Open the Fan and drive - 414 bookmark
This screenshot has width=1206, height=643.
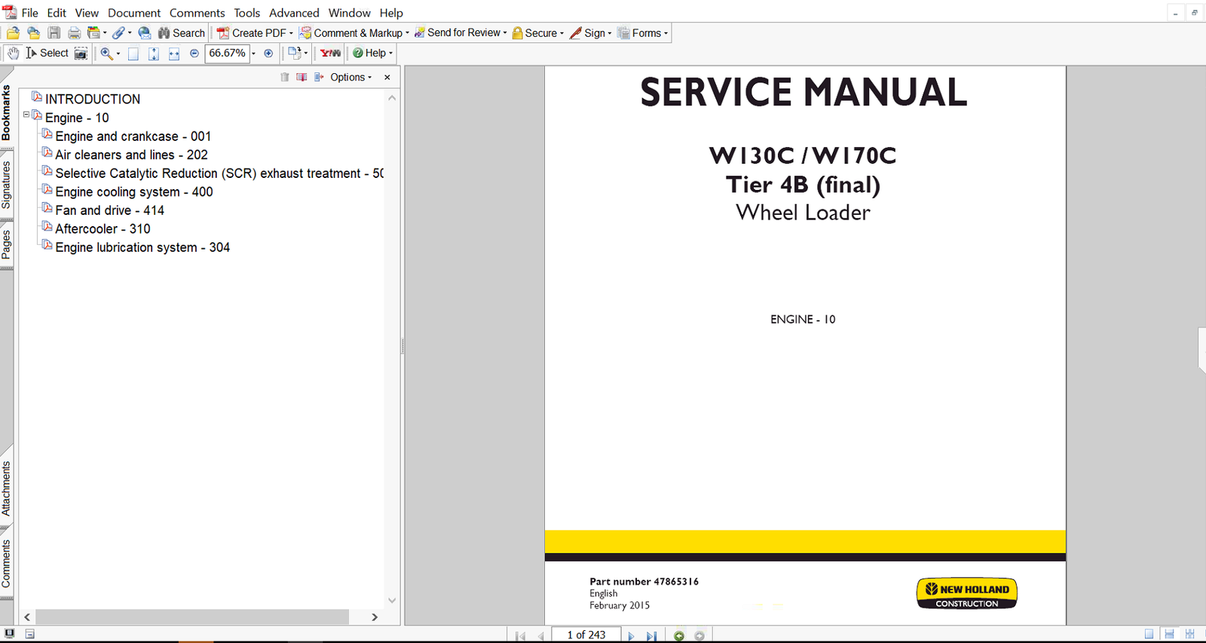(109, 210)
